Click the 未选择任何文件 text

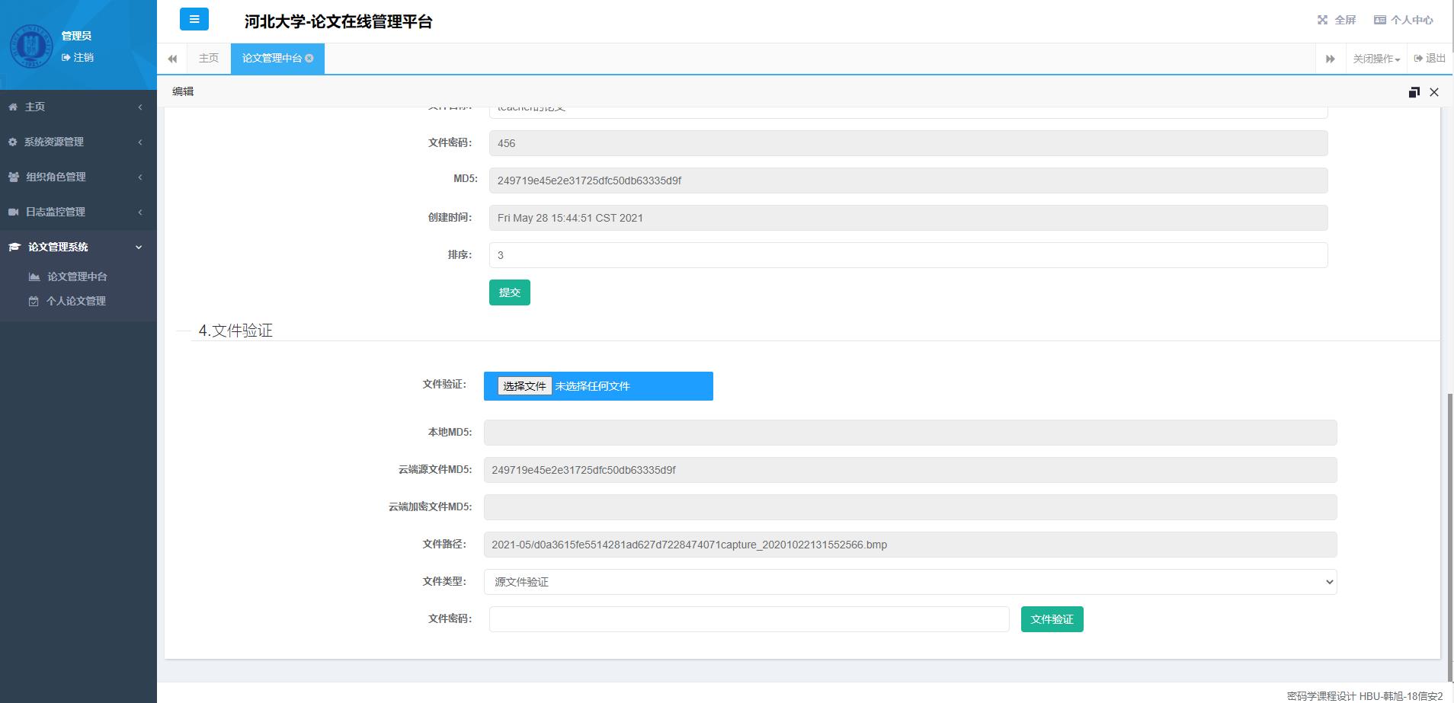[x=592, y=386]
